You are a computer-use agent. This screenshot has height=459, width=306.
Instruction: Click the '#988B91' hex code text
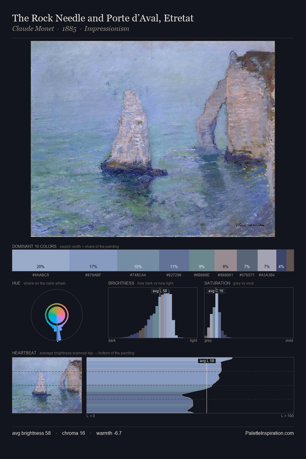[x=226, y=275]
